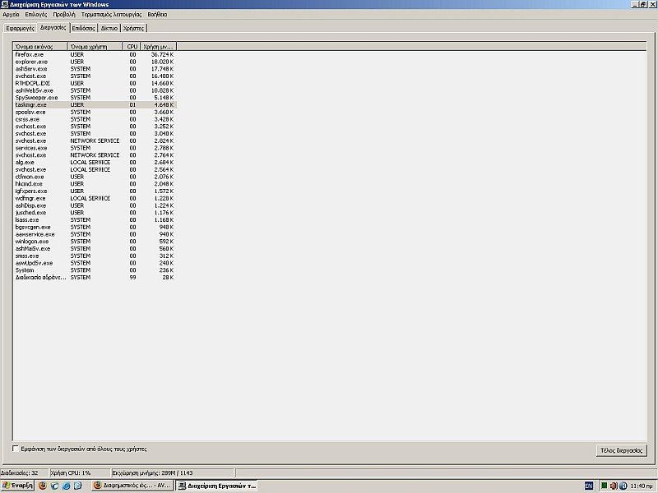Click the green Task Manager CPU tray icon
Screen dimensions: 658x493
pos(604,486)
